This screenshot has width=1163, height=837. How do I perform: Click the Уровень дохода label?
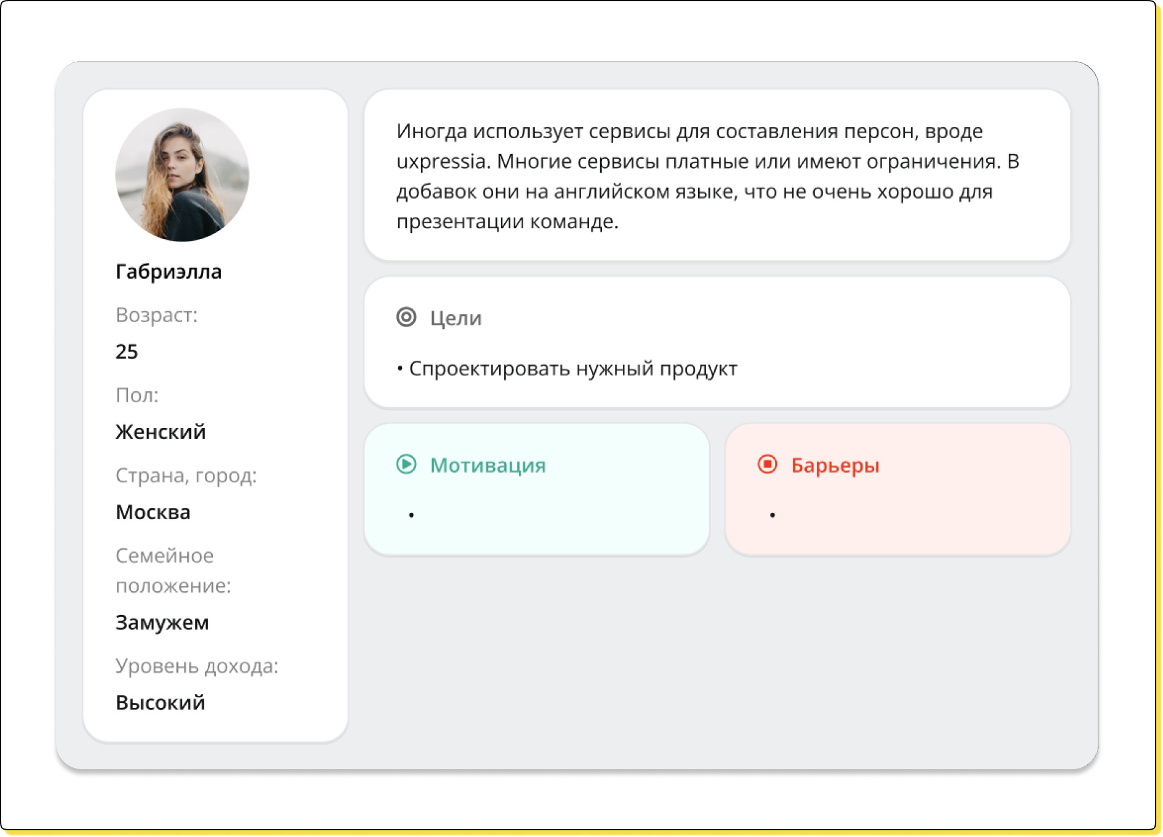click(x=197, y=666)
